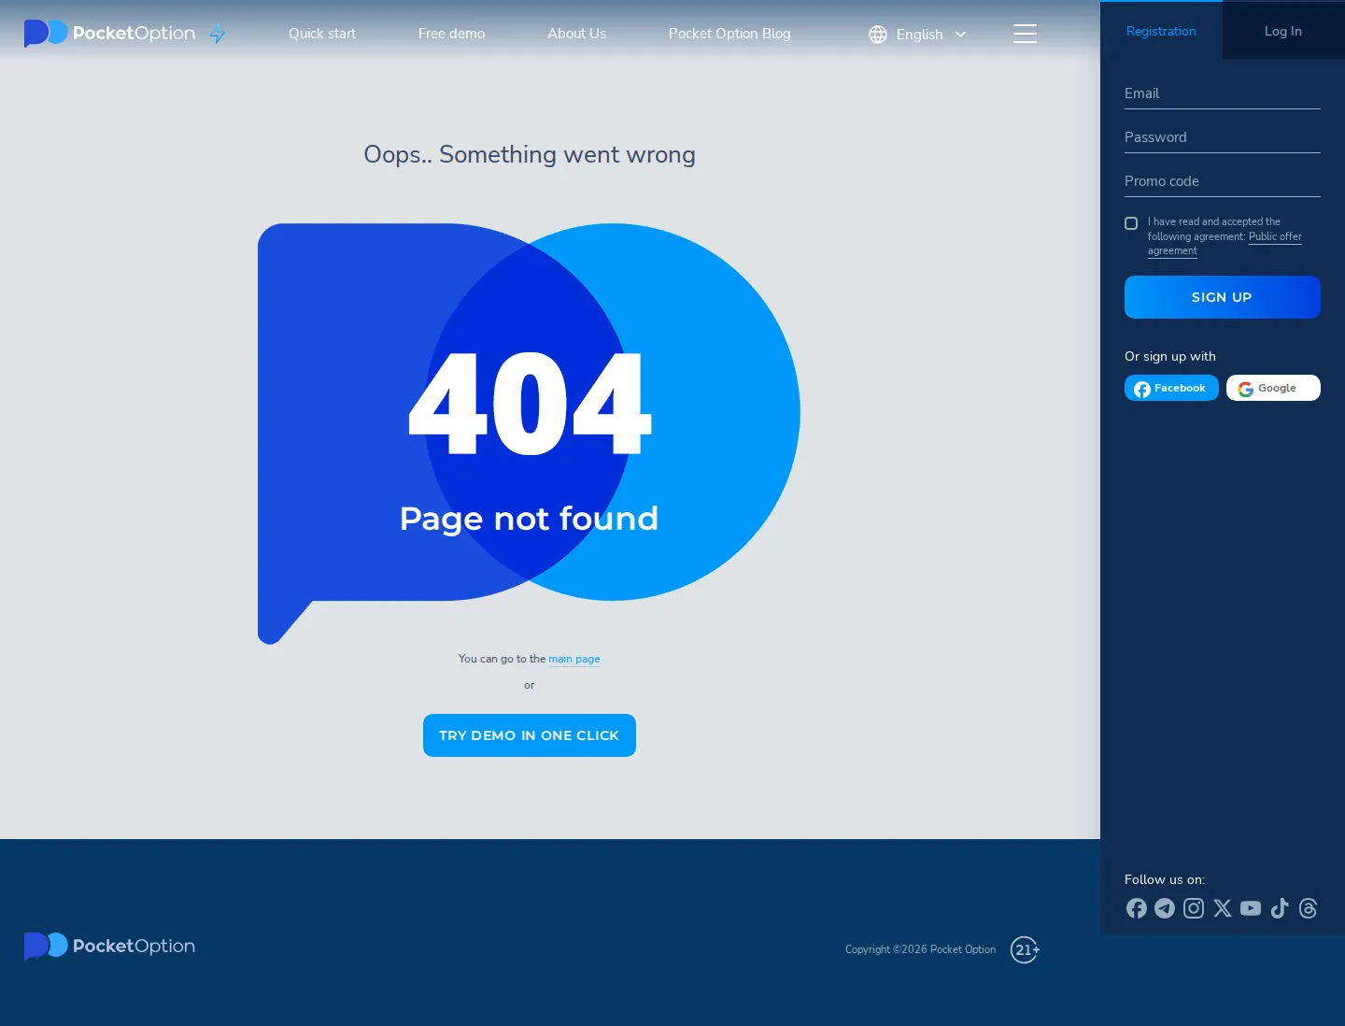Click the lightning bolt icon beside logo
1345x1026 pixels.
[x=218, y=34]
